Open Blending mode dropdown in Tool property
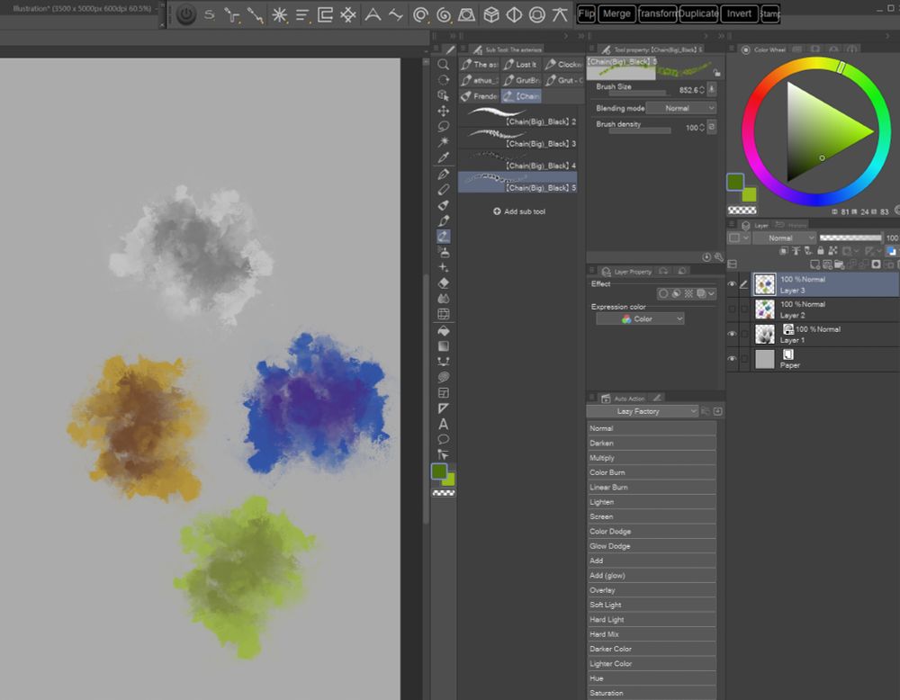The width and height of the screenshot is (900, 700). tap(681, 108)
